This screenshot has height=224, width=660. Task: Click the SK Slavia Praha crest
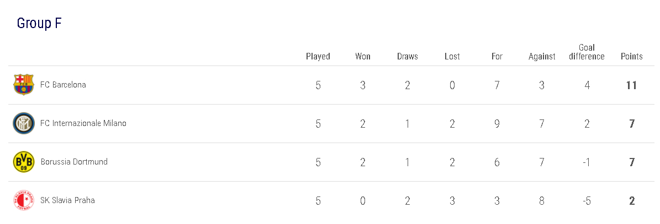(24, 200)
